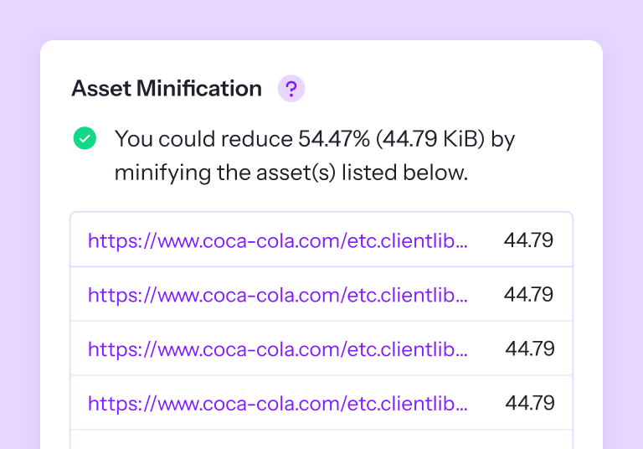The width and height of the screenshot is (643, 449).
Task: Click the word 'by' after the KiB figure
Action: (503, 139)
